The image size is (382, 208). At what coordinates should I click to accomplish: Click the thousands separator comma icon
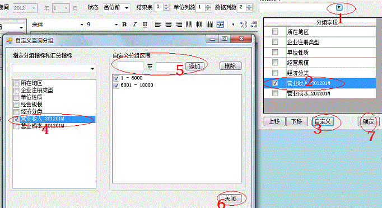(x=233, y=25)
